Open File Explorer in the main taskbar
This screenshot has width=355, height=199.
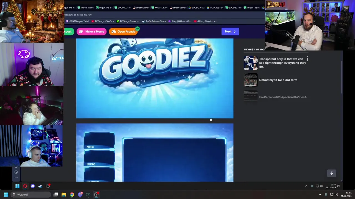[x=64, y=195]
